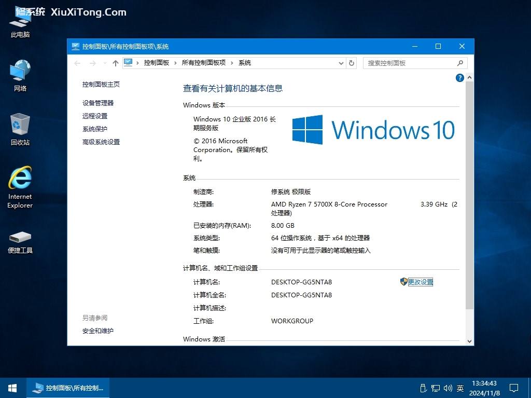Click the USB safely remove tray icon
Screen dimensions: 531x398
(423, 388)
